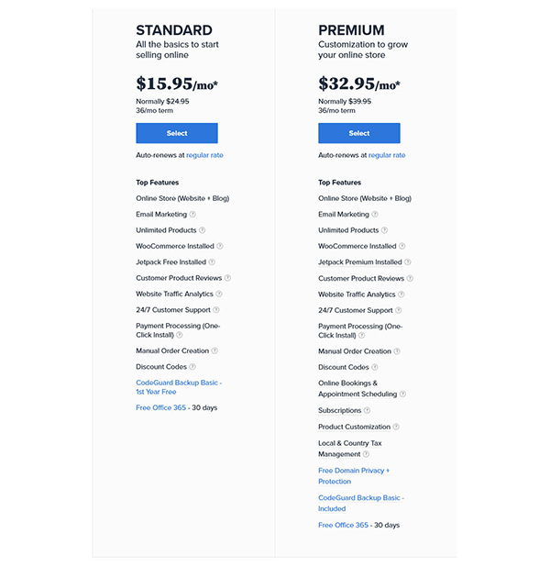This screenshot has height=578, width=550.
Task: Open Free Office 365 link in Standard column
Action: pyautogui.click(x=160, y=407)
